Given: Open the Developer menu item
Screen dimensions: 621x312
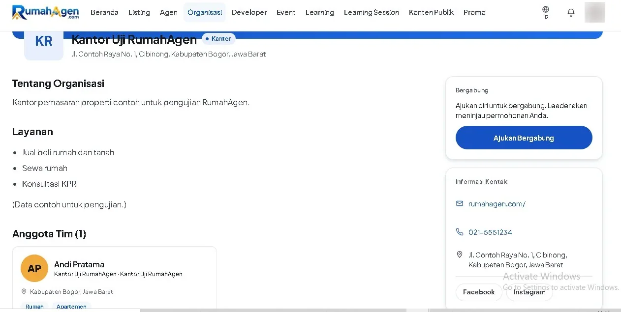Looking at the screenshot, I should (x=249, y=12).
